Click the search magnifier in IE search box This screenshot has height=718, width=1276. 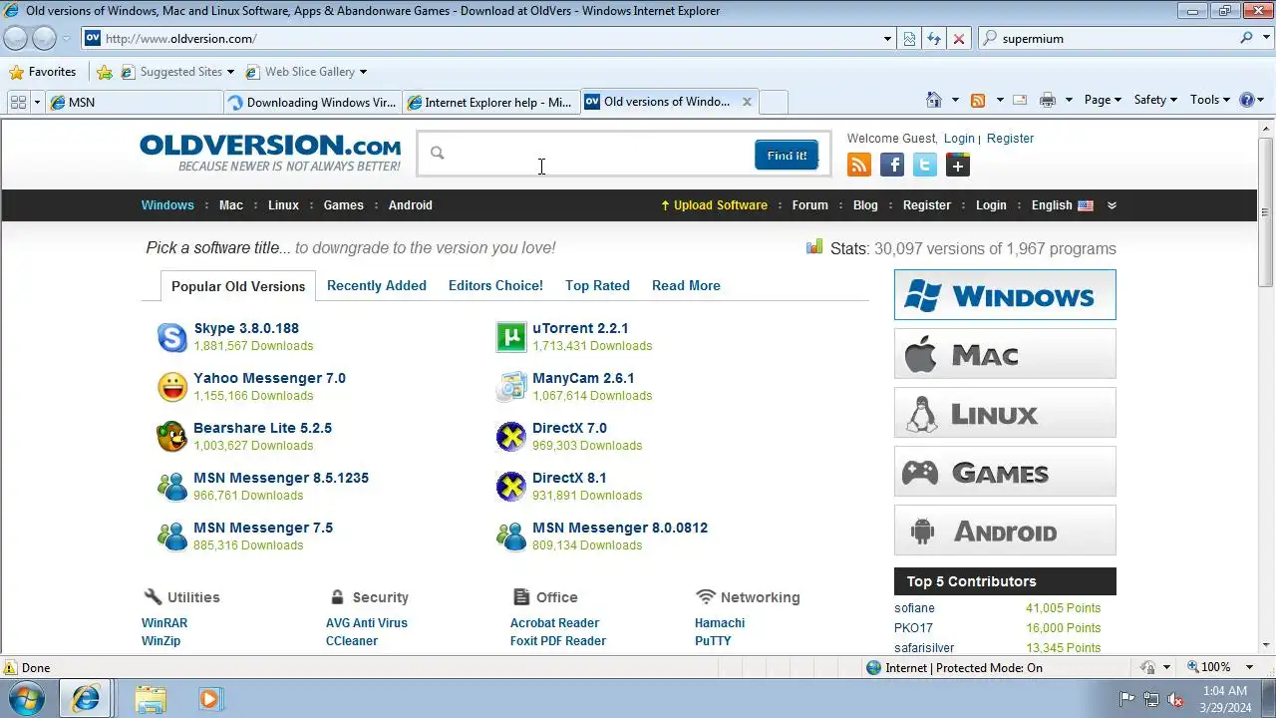(x=1247, y=39)
